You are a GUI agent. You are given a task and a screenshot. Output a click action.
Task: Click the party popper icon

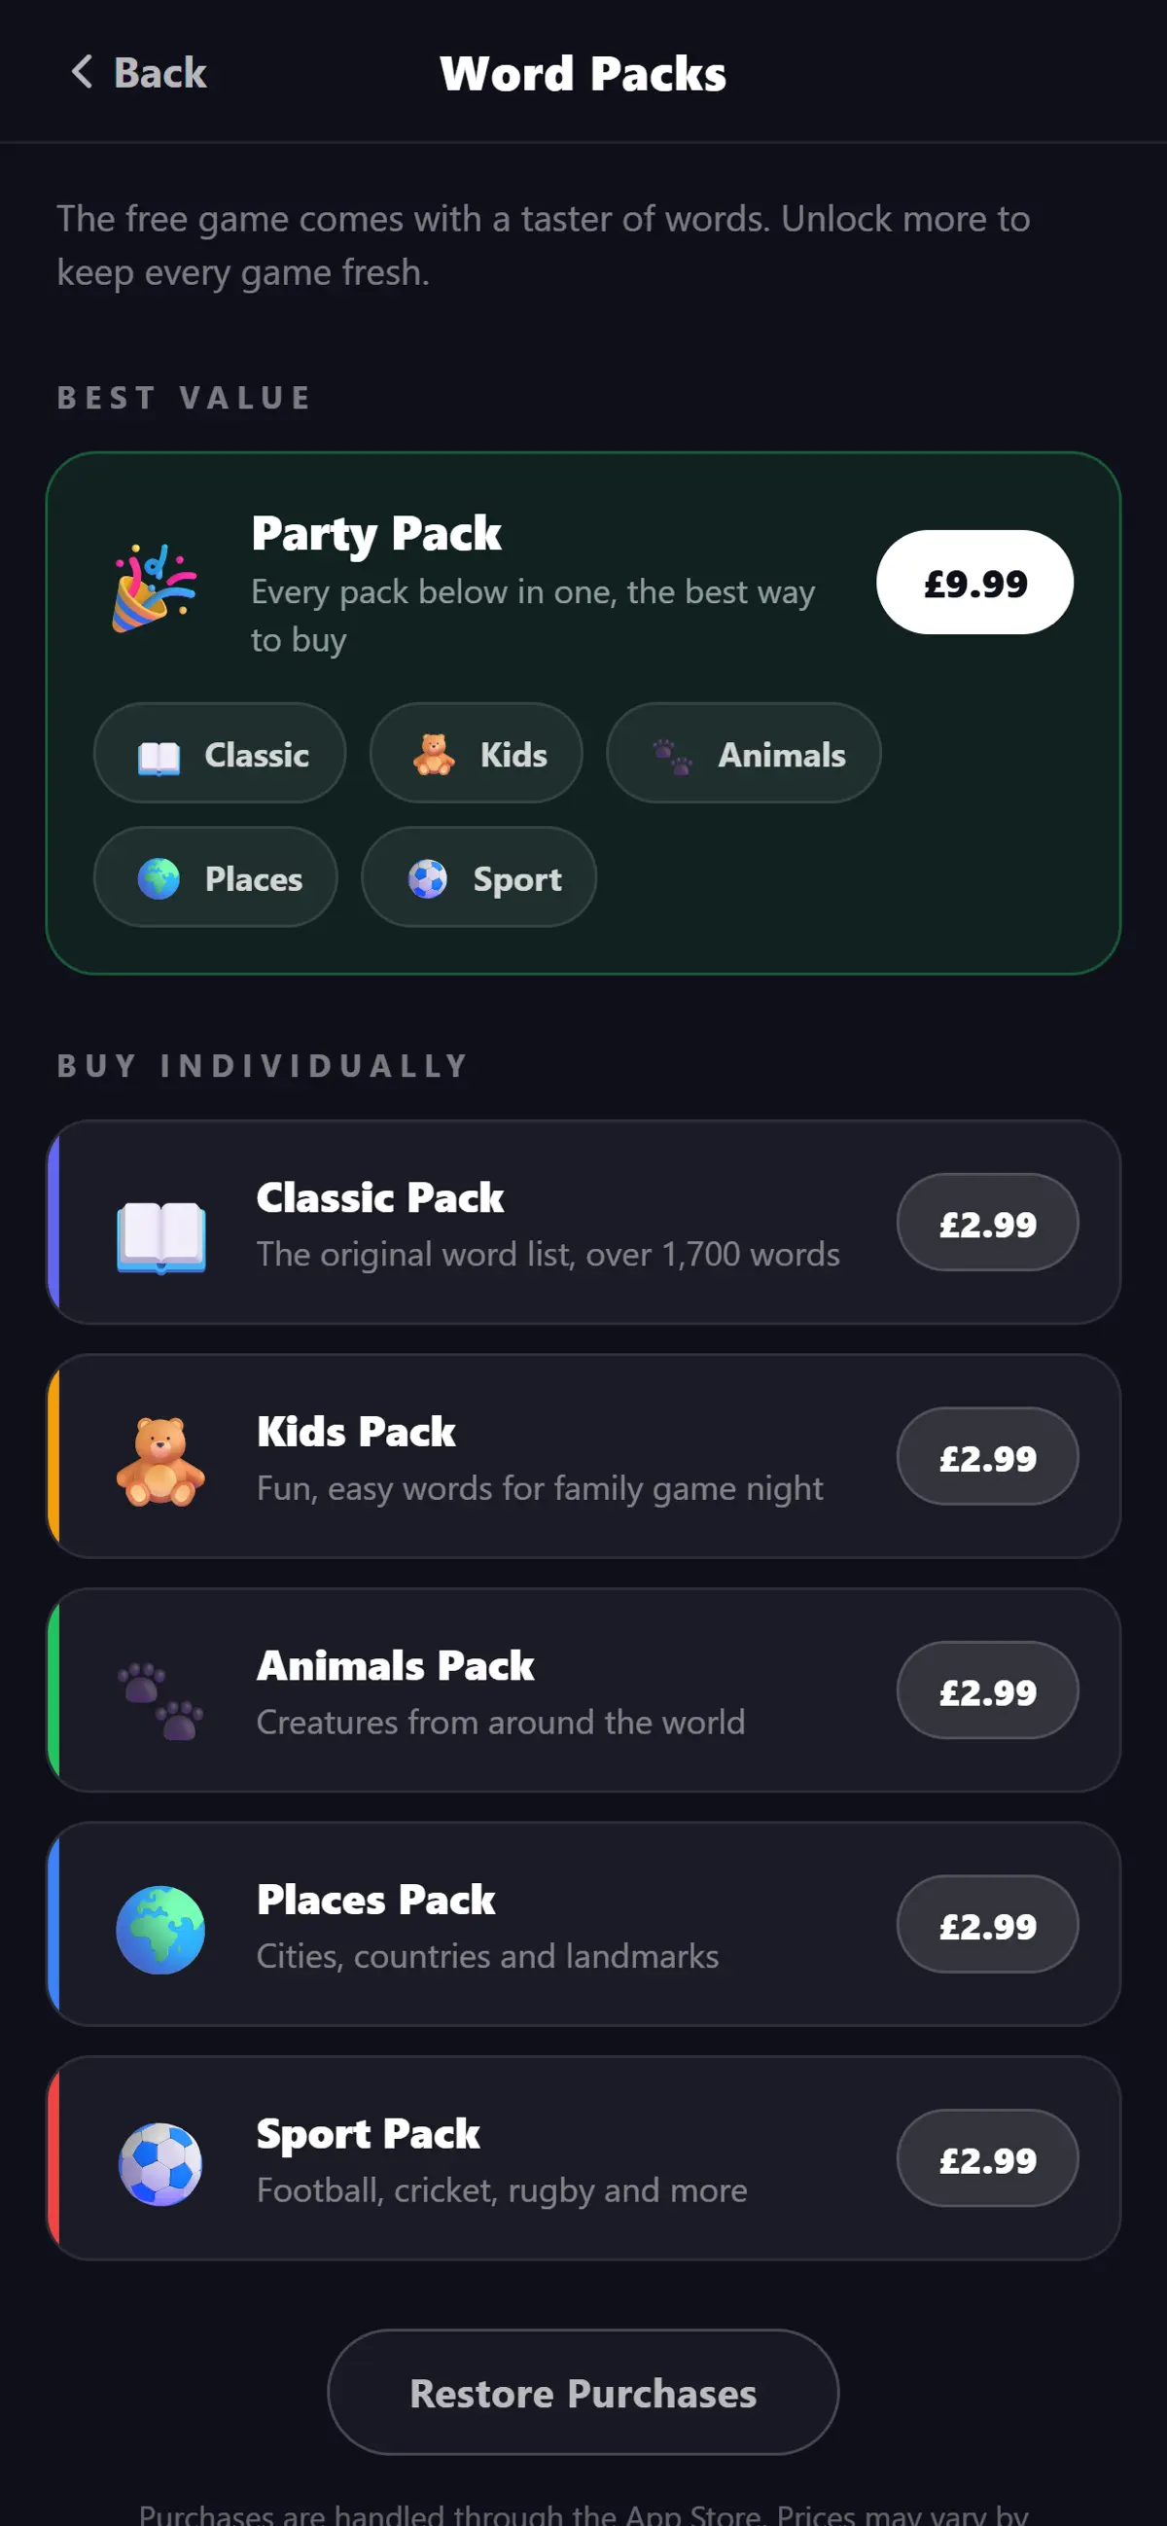[155, 587]
